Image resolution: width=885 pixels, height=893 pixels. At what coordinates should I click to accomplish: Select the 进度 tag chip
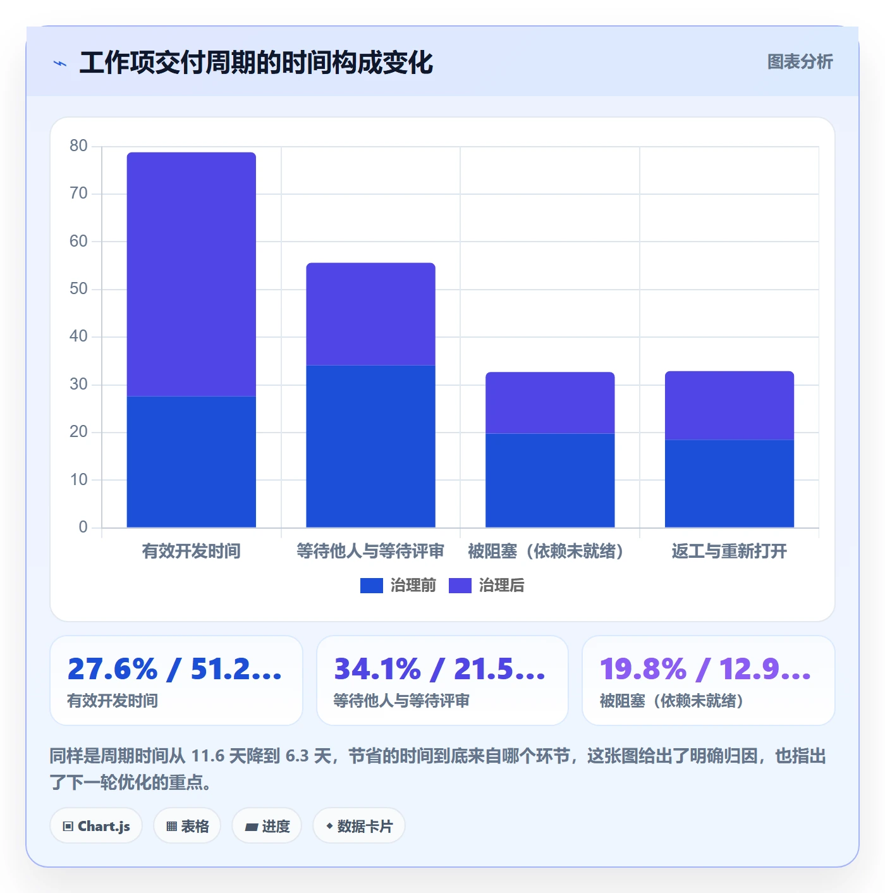click(267, 826)
